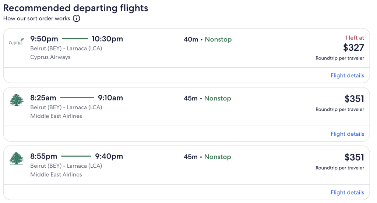
Task: Click the 10:30pm arrival time
Action: [x=108, y=39]
